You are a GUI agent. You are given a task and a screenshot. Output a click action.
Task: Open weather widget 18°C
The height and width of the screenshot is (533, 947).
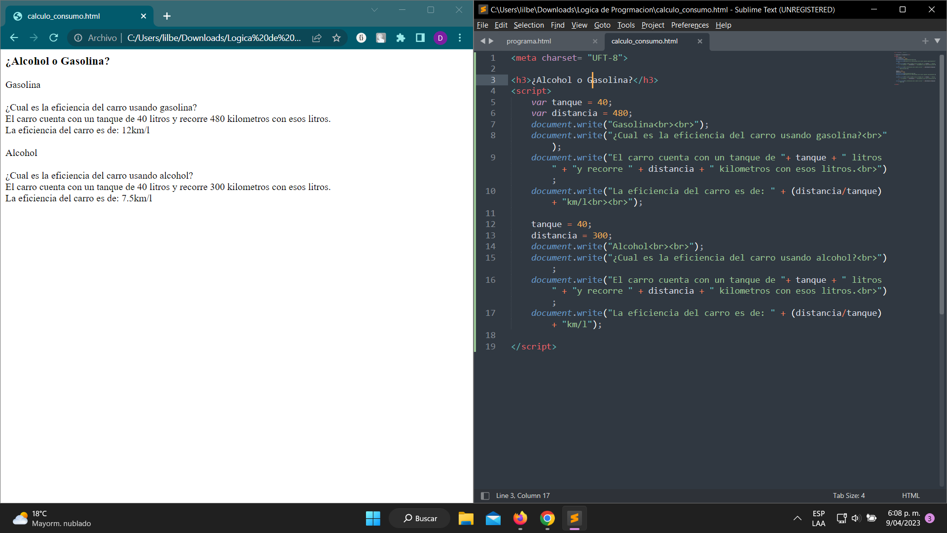click(52, 518)
